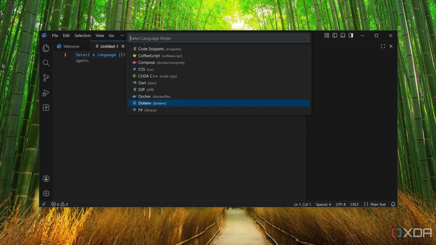
Task: Choose the highlighted Dotenv language mode
Action: (x=219, y=103)
